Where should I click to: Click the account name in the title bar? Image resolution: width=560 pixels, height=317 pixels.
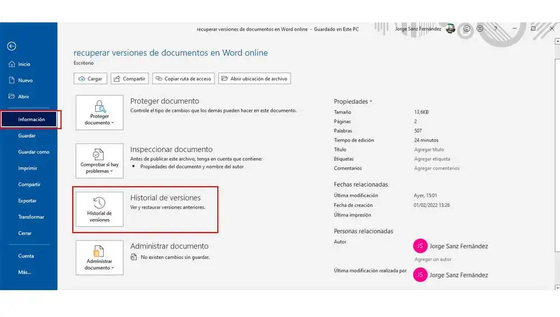(x=418, y=29)
